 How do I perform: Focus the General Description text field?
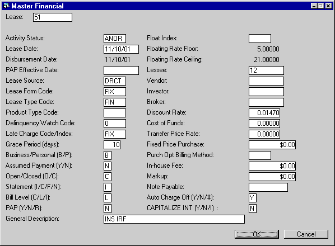[174, 219]
